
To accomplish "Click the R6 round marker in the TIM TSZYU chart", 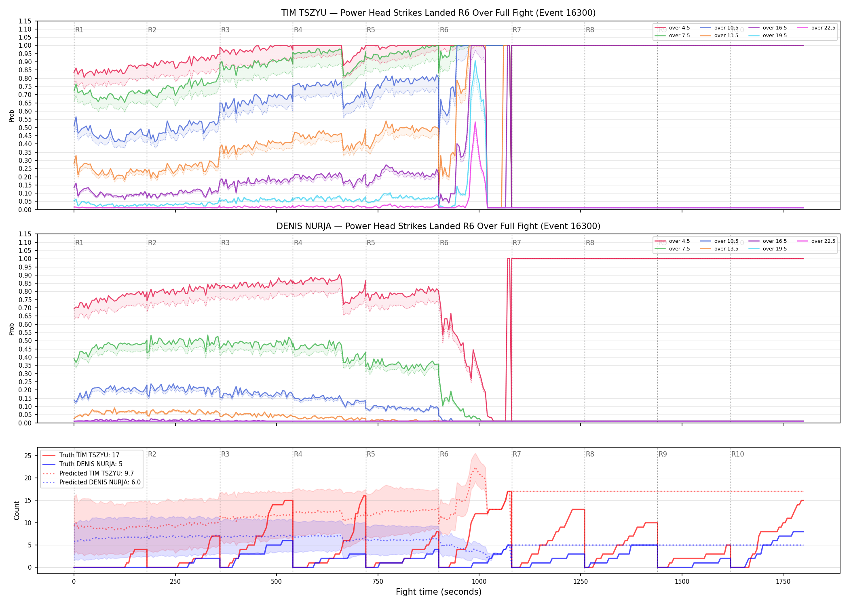I will [x=444, y=30].
